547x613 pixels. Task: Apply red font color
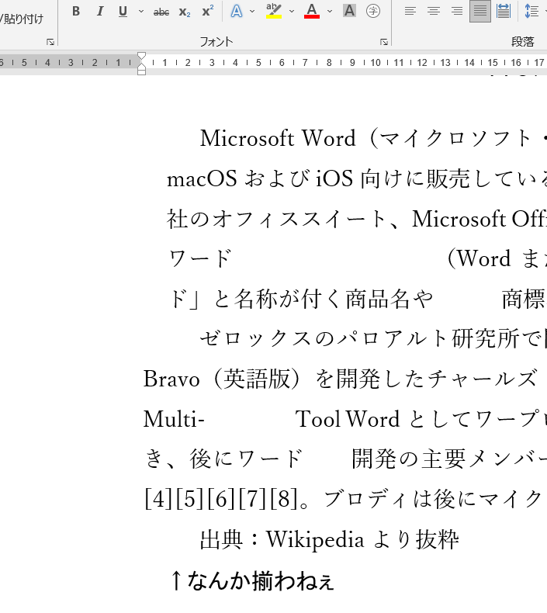click(312, 12)
